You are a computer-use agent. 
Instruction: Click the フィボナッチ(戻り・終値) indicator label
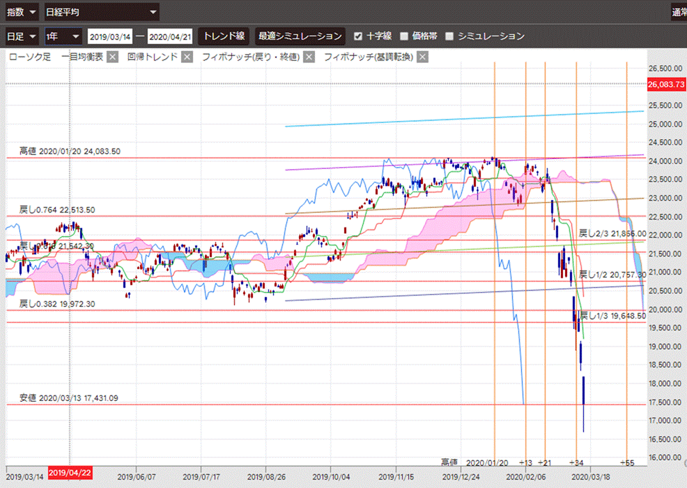tap(251, 57)
